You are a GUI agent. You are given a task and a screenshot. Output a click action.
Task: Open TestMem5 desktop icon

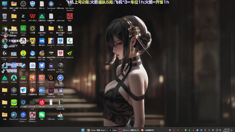coord(23,78)
